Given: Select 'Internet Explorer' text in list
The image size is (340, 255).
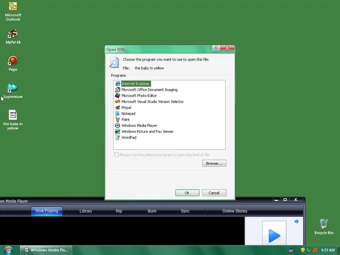Looking at the screenshot, I should tap(135, 84).
